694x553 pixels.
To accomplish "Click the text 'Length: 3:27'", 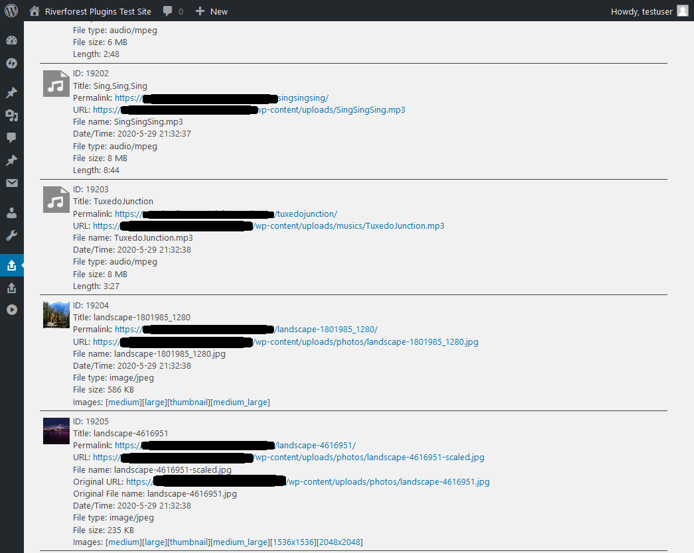I will click(96, 286).
